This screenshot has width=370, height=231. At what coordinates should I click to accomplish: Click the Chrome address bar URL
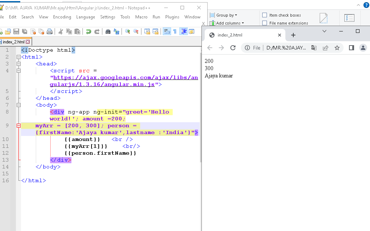[x=286, y=48]
